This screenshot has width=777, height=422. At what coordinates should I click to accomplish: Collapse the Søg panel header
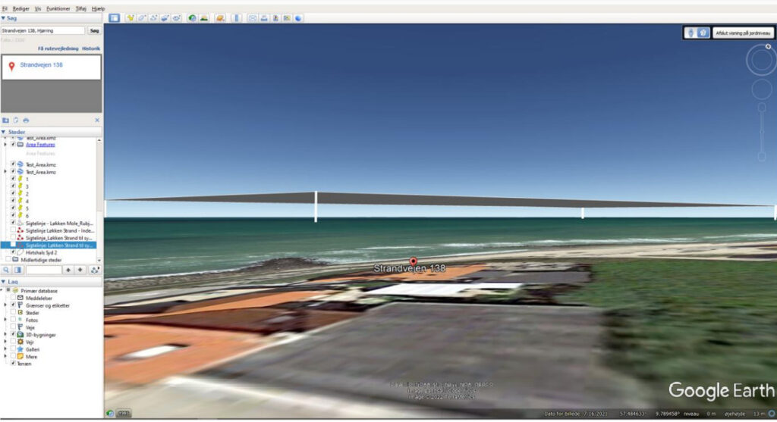(x=3, y=17)
